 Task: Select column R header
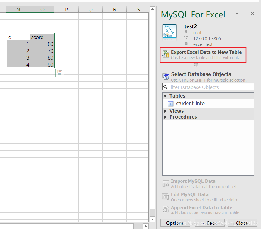click(114, 9)
